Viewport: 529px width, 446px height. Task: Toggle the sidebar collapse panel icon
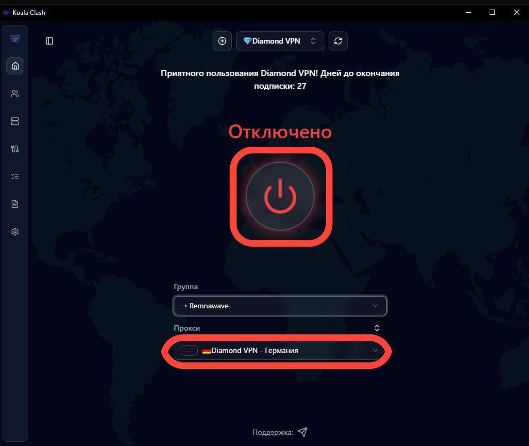click(49, 41)
